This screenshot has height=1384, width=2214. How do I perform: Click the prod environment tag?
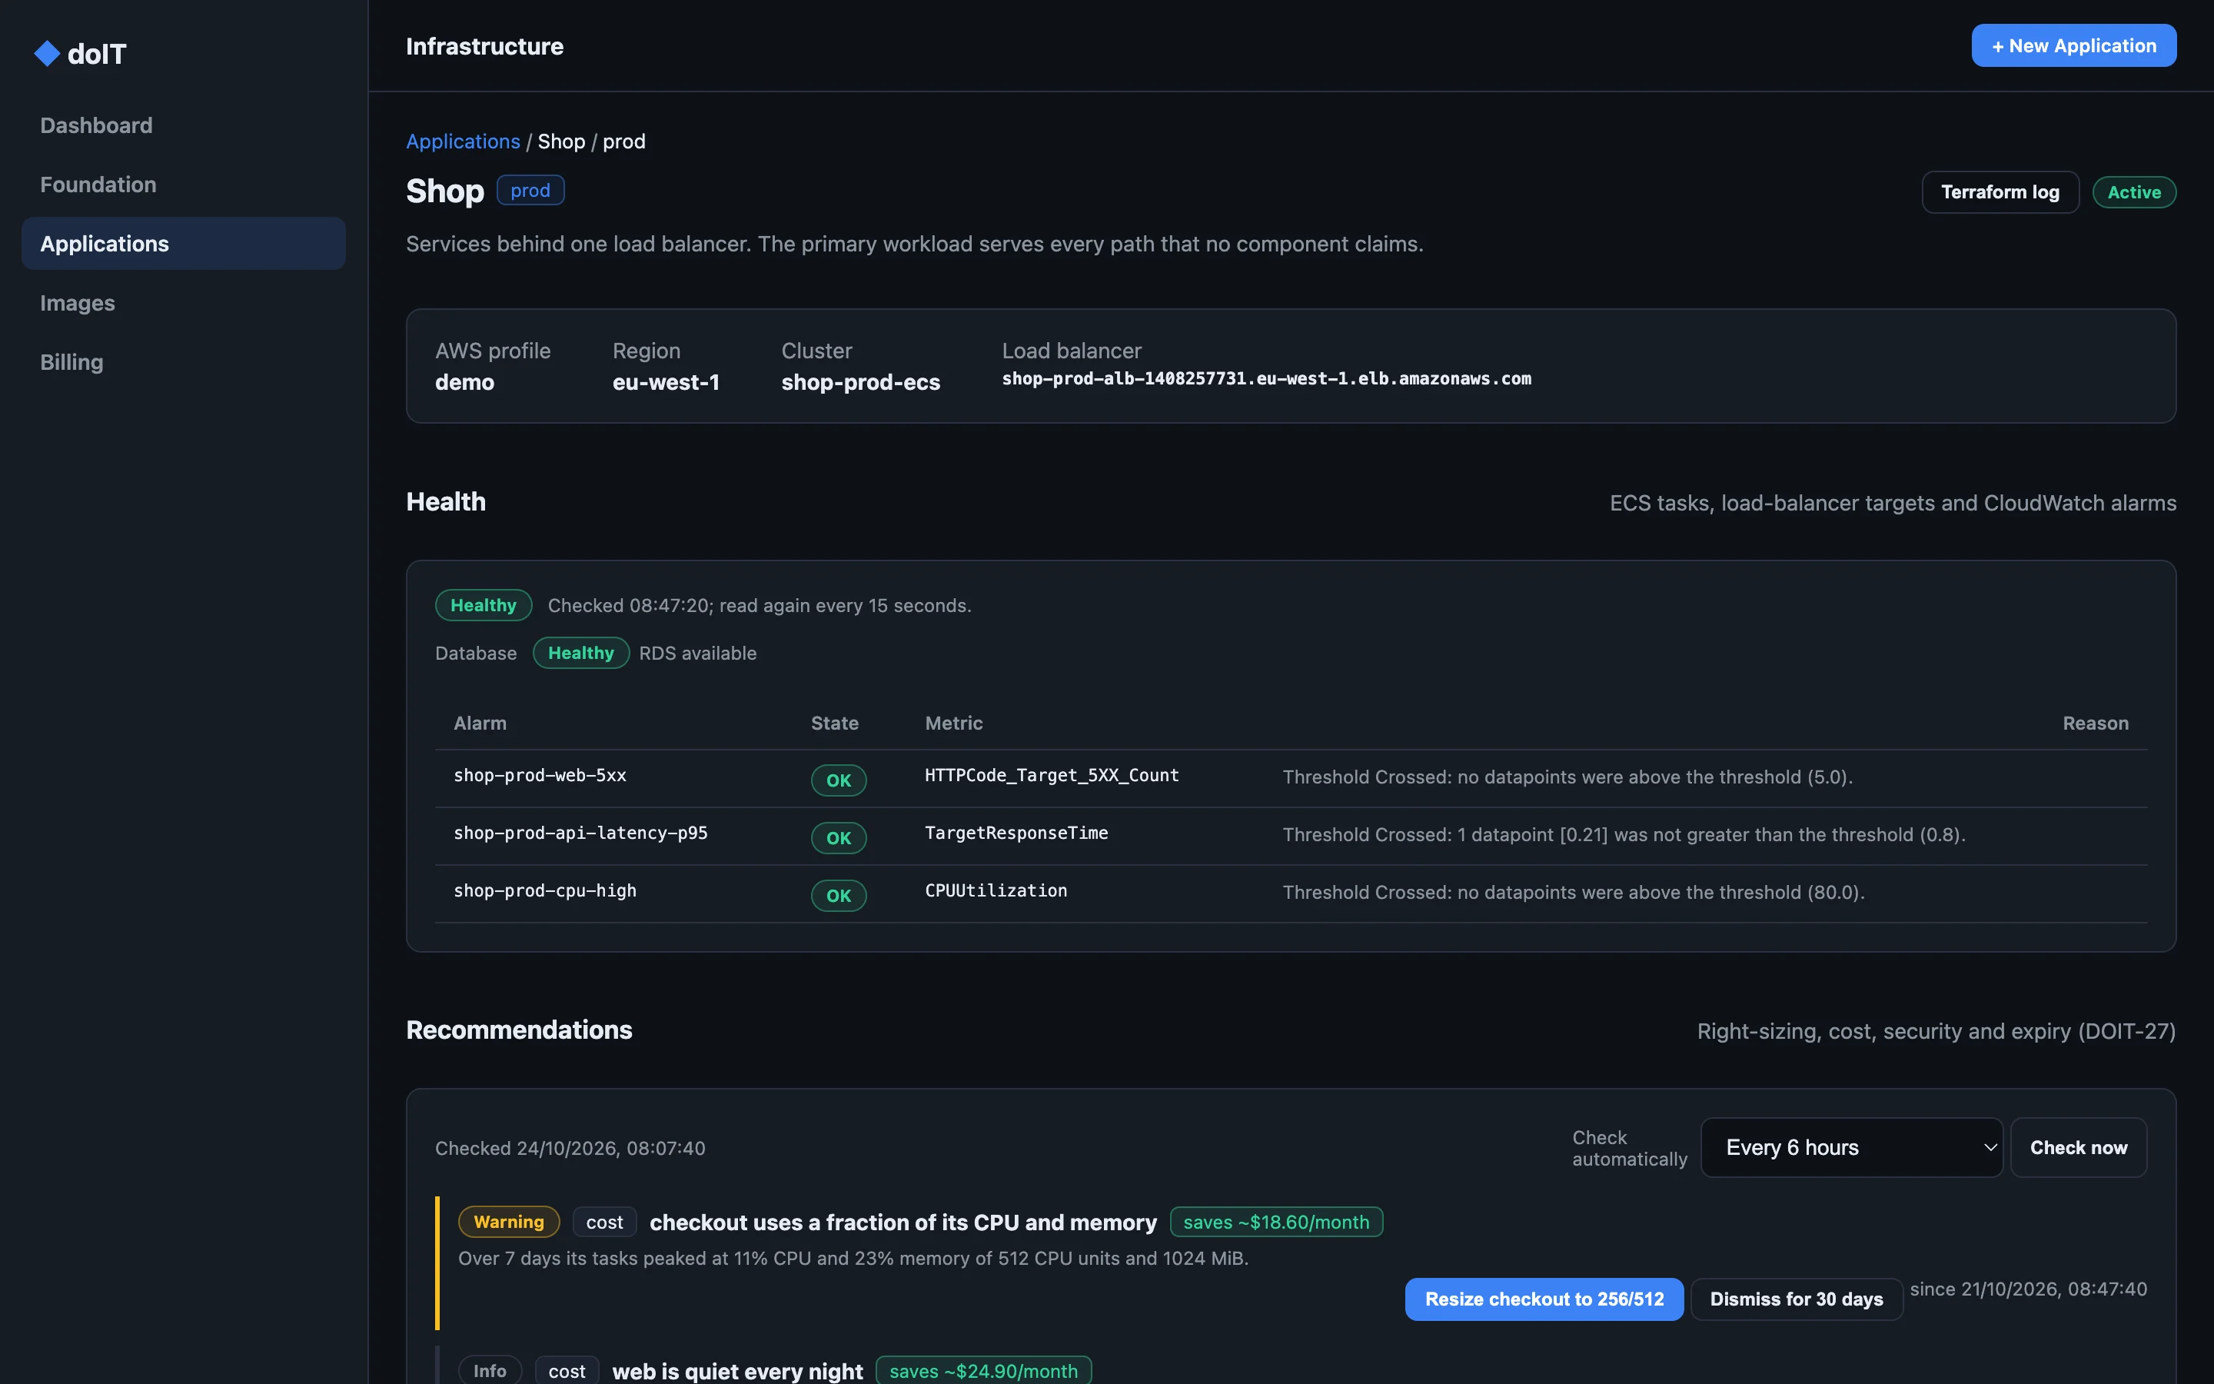(x=530, y=191)
